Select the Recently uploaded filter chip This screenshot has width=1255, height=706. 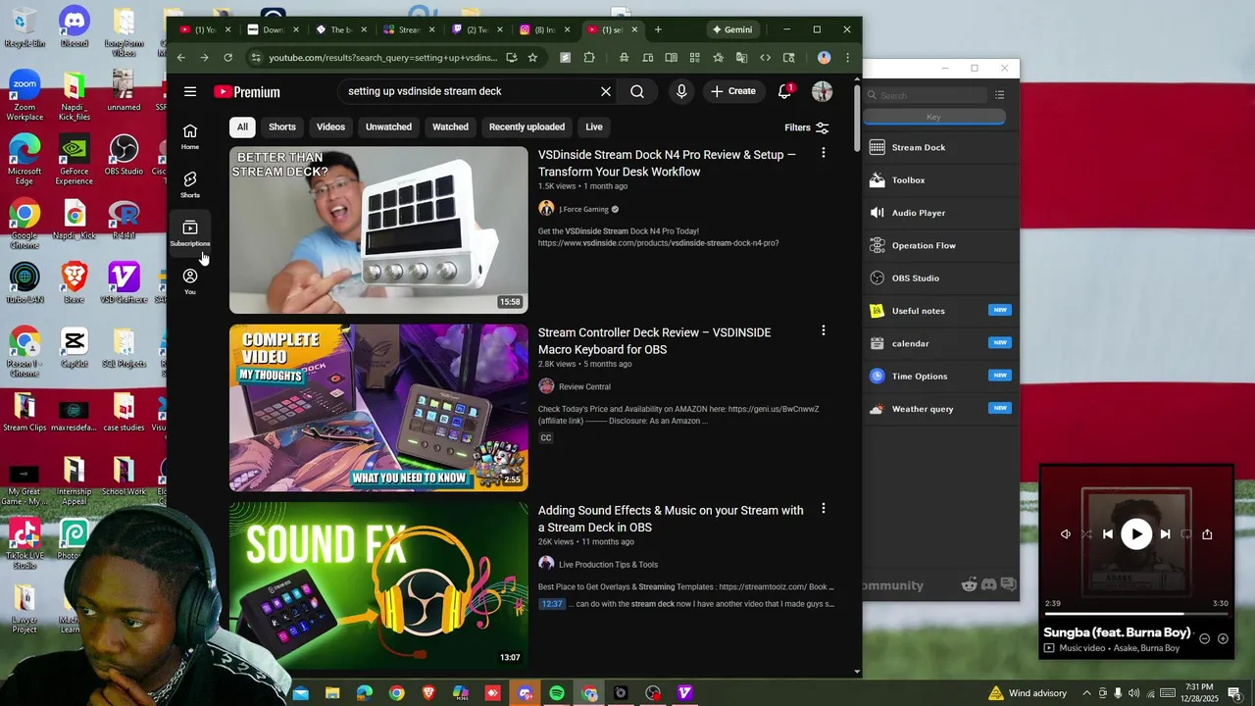click(527, 126)
